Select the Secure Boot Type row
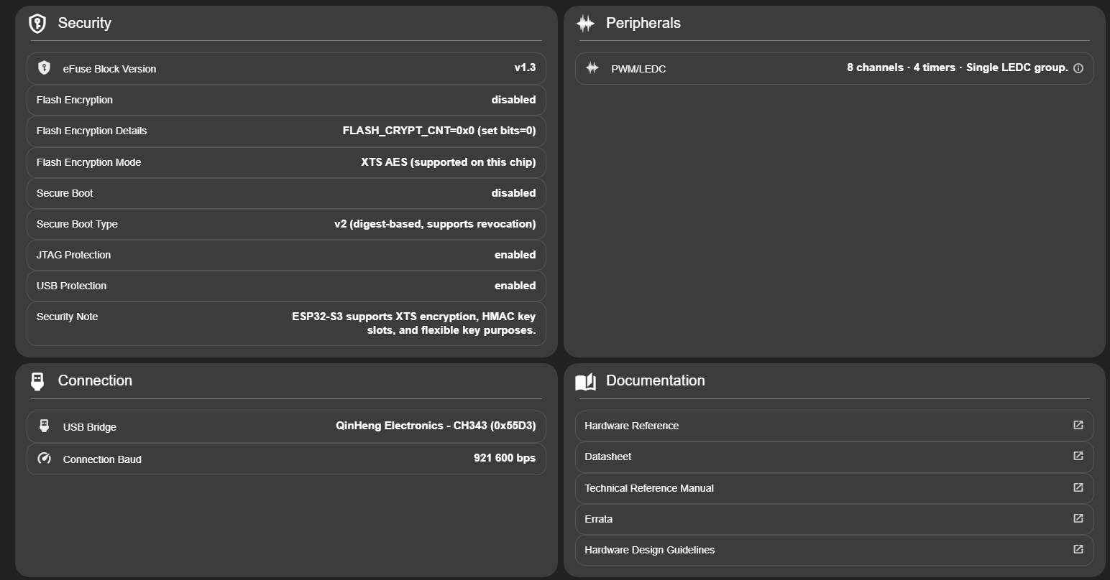Image resolution: width=1110 pixels, height=580 pixels. coord(286,224)
